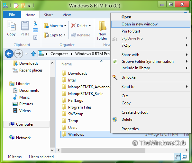Switch to the View ribbon tab
Viewport: 192px width, 163px height.
[x=67, y=15]
